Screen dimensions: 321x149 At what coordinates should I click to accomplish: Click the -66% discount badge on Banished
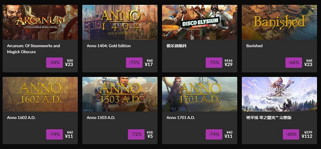click(x=294, y=62)
